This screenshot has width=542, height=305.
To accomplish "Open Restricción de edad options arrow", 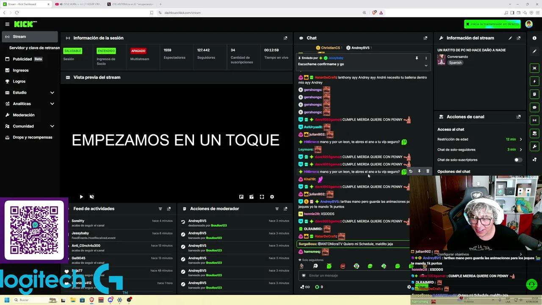I will pyautogui.click(x=521, y=139).
